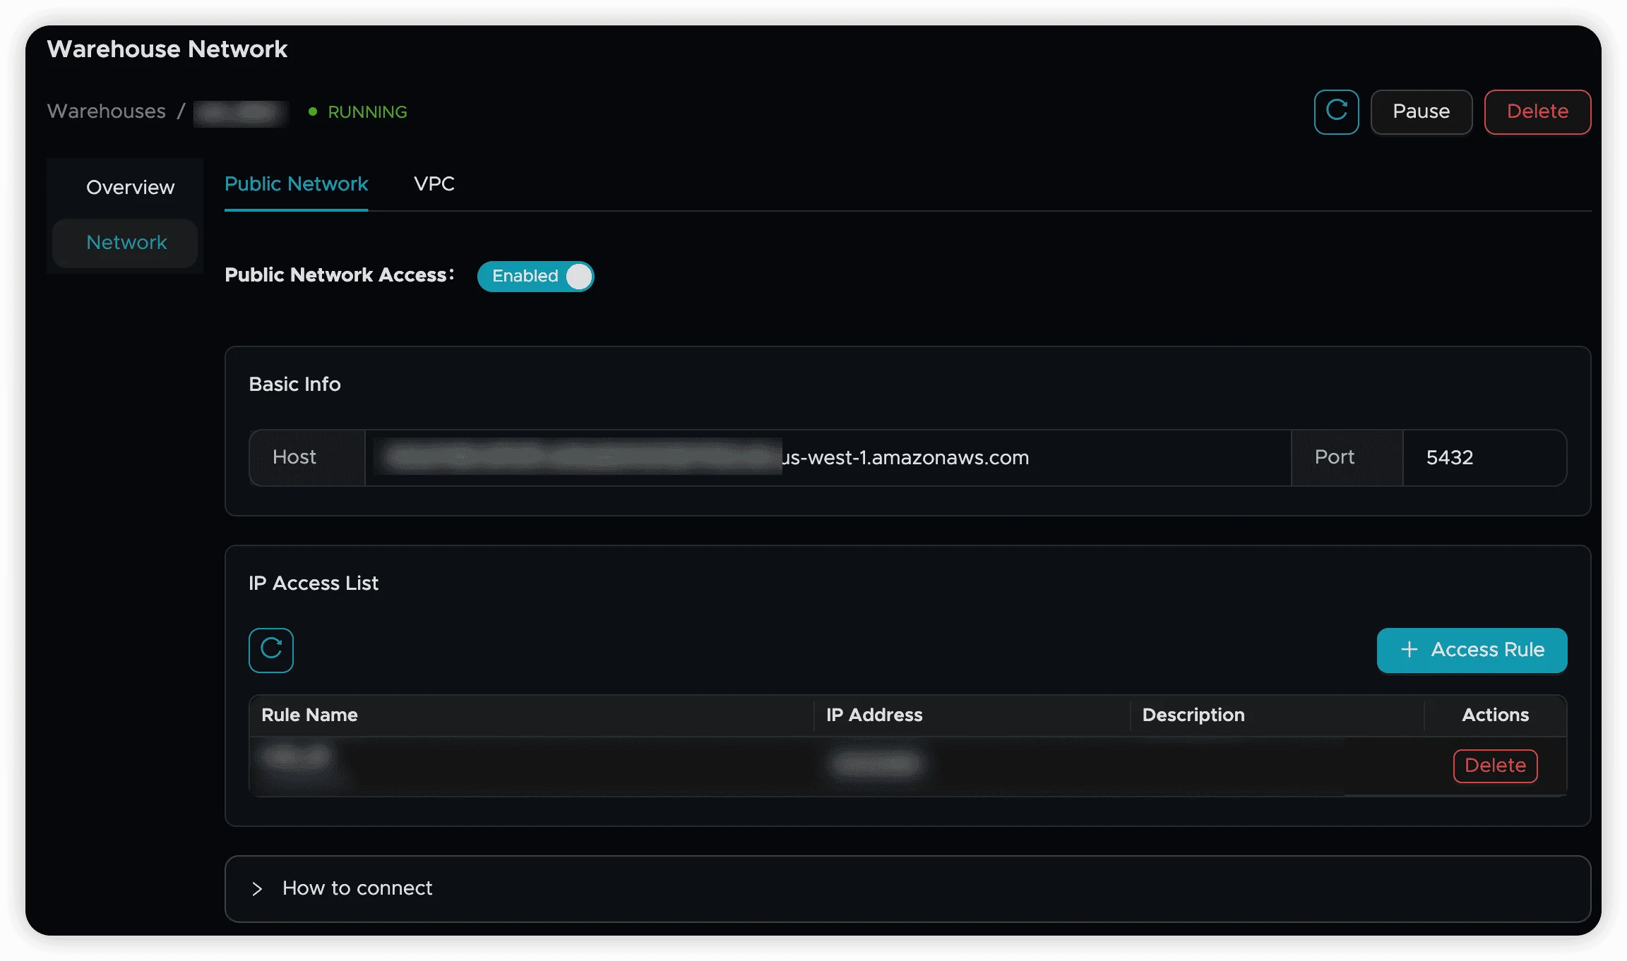Viewport: 1627px width, 961px height.
Task: Open the Overview sidebar item
Action: (130, 188)
